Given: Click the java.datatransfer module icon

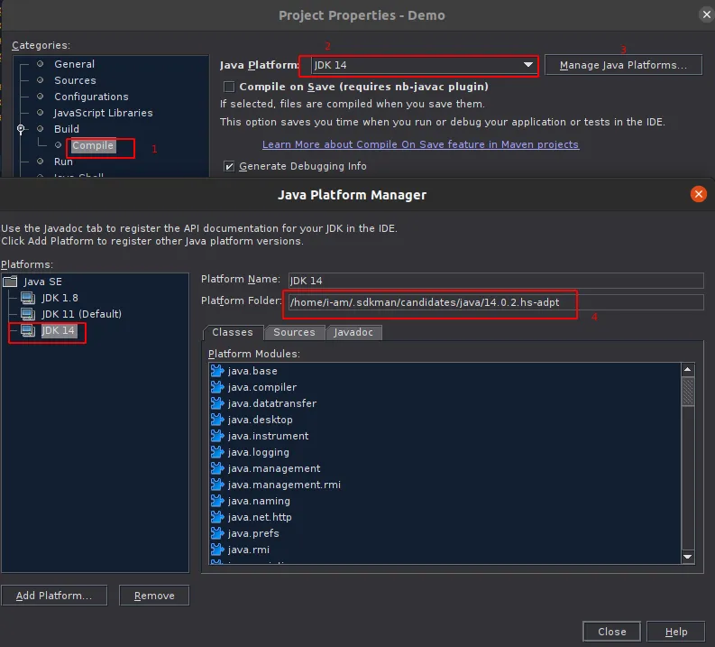Looking at the screenshot, I should [217, 403].
